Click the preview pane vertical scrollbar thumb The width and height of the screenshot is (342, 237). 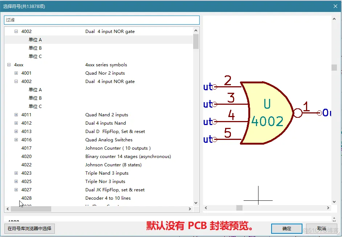334,67
